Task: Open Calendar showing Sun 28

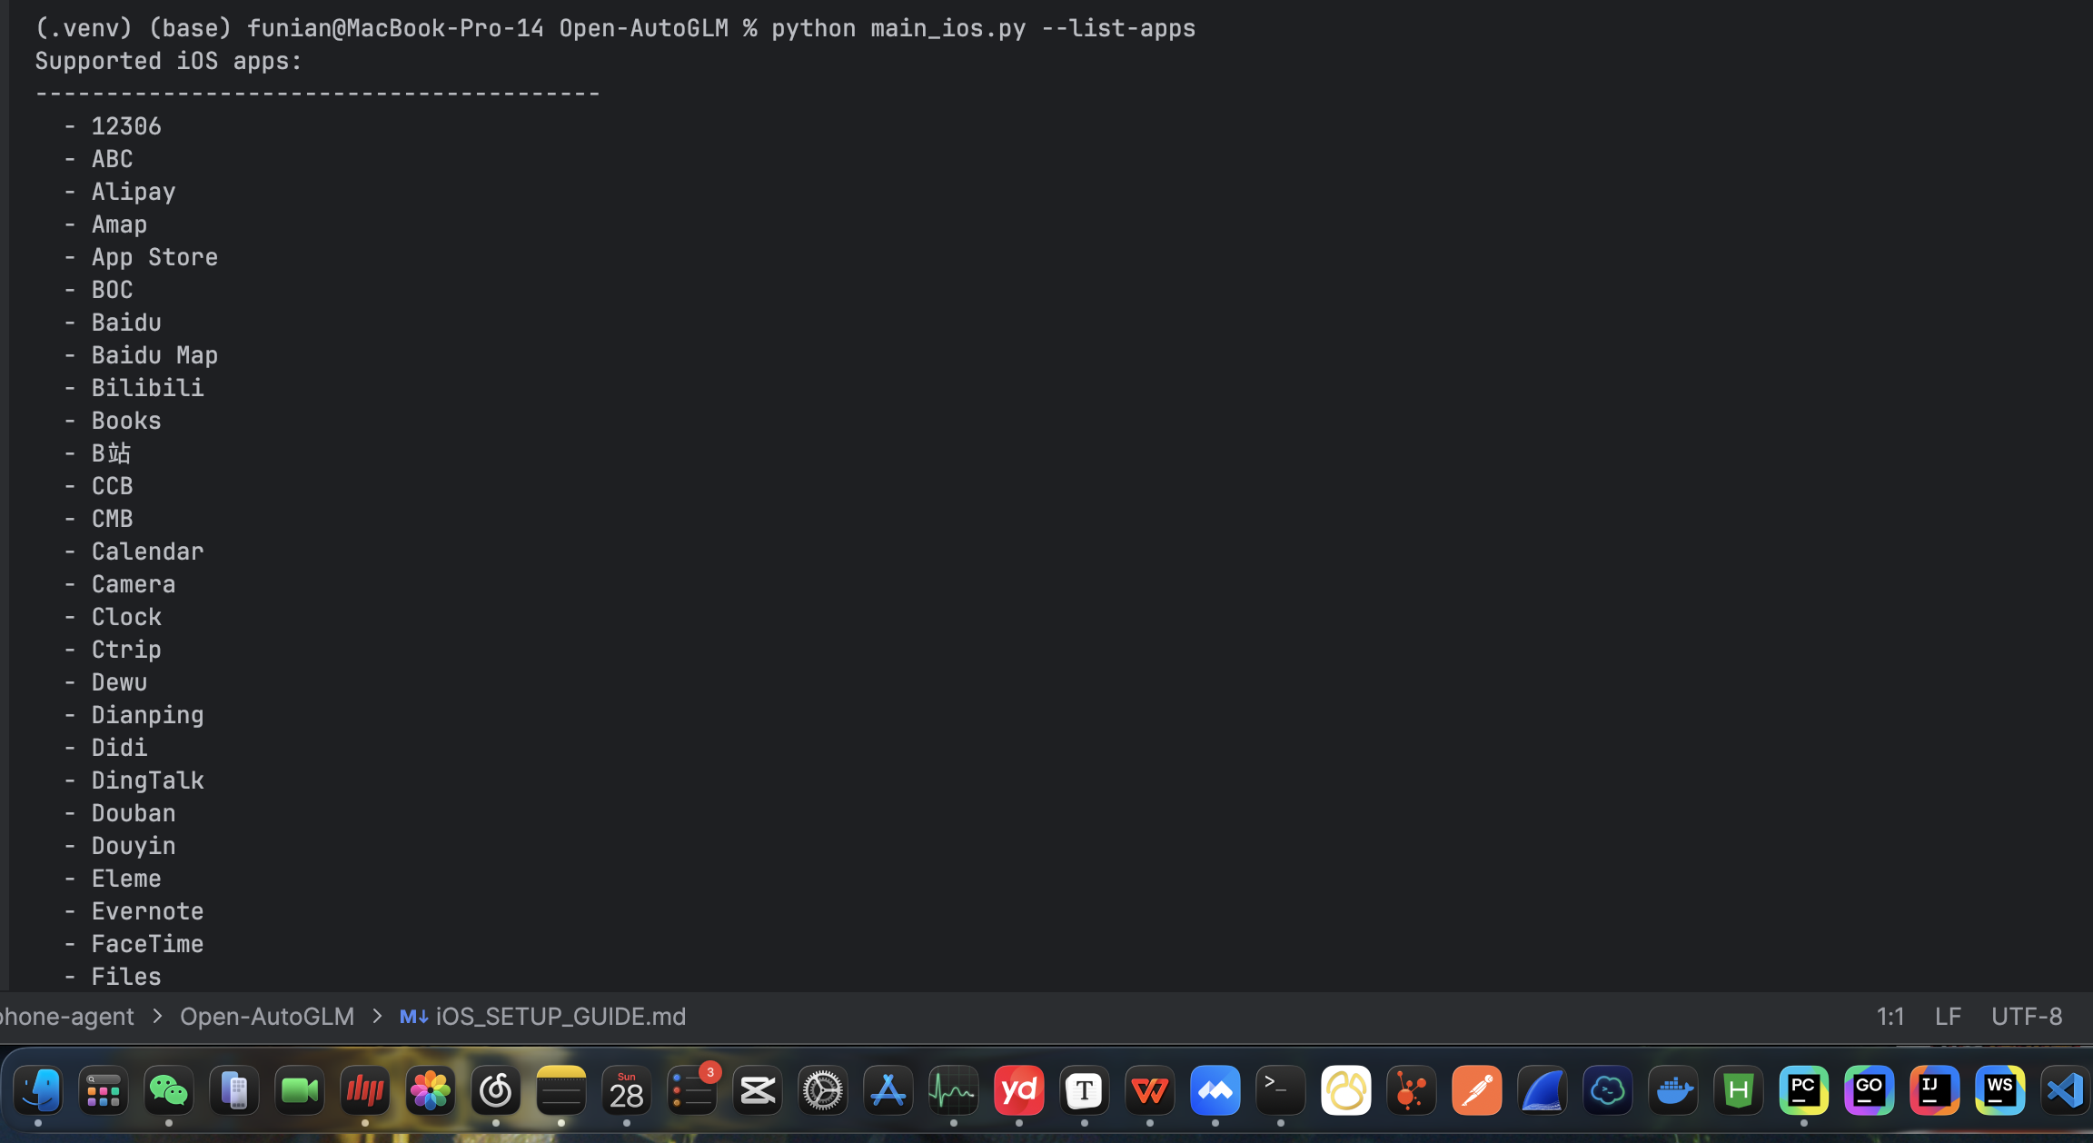Action: (x=627, y=1090)
